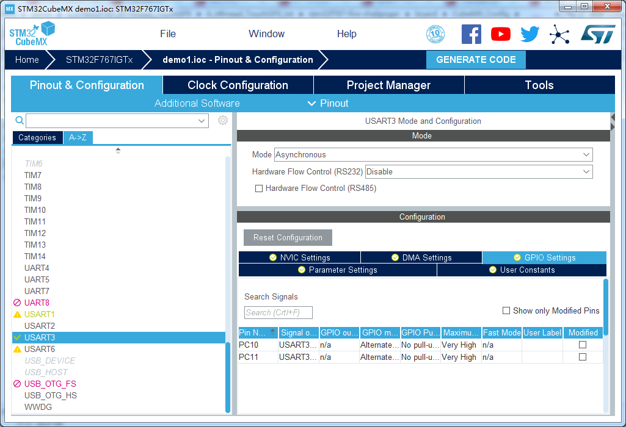Check the Modified box for PC11

[583, 357]
